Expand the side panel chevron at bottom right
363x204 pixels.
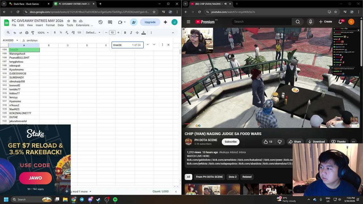[x=176, y=192]
